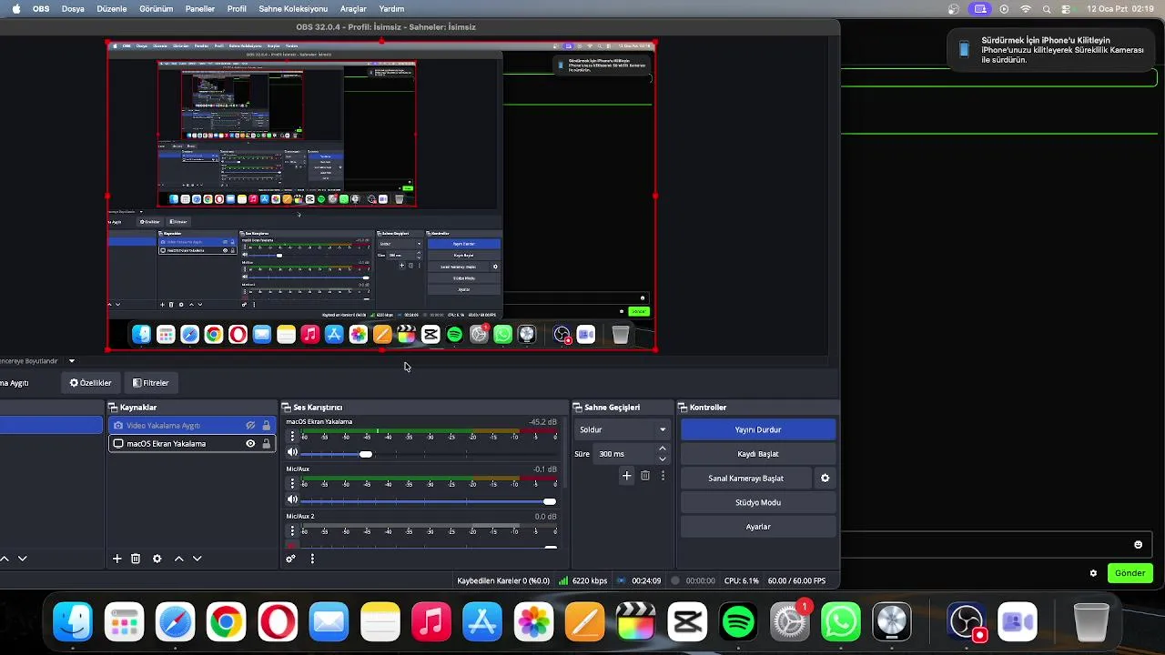
Task: Toggle Stüdyo Modu on
Action: point(758,502)
